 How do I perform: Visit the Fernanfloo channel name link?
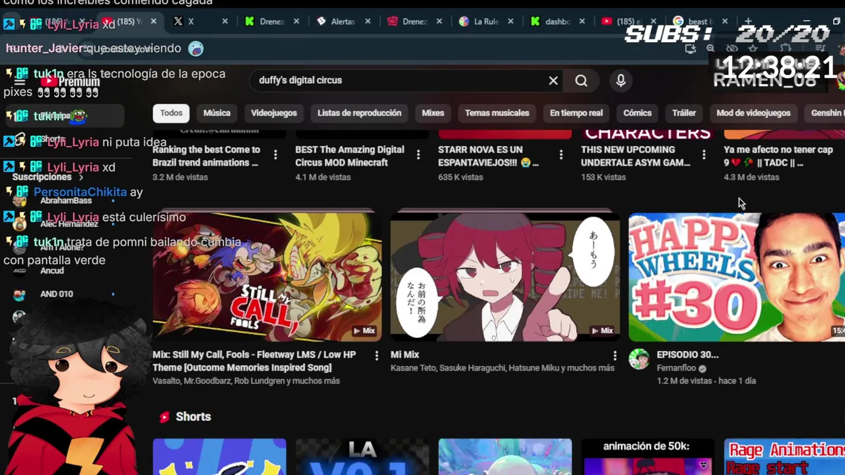[x=676, y=368]
